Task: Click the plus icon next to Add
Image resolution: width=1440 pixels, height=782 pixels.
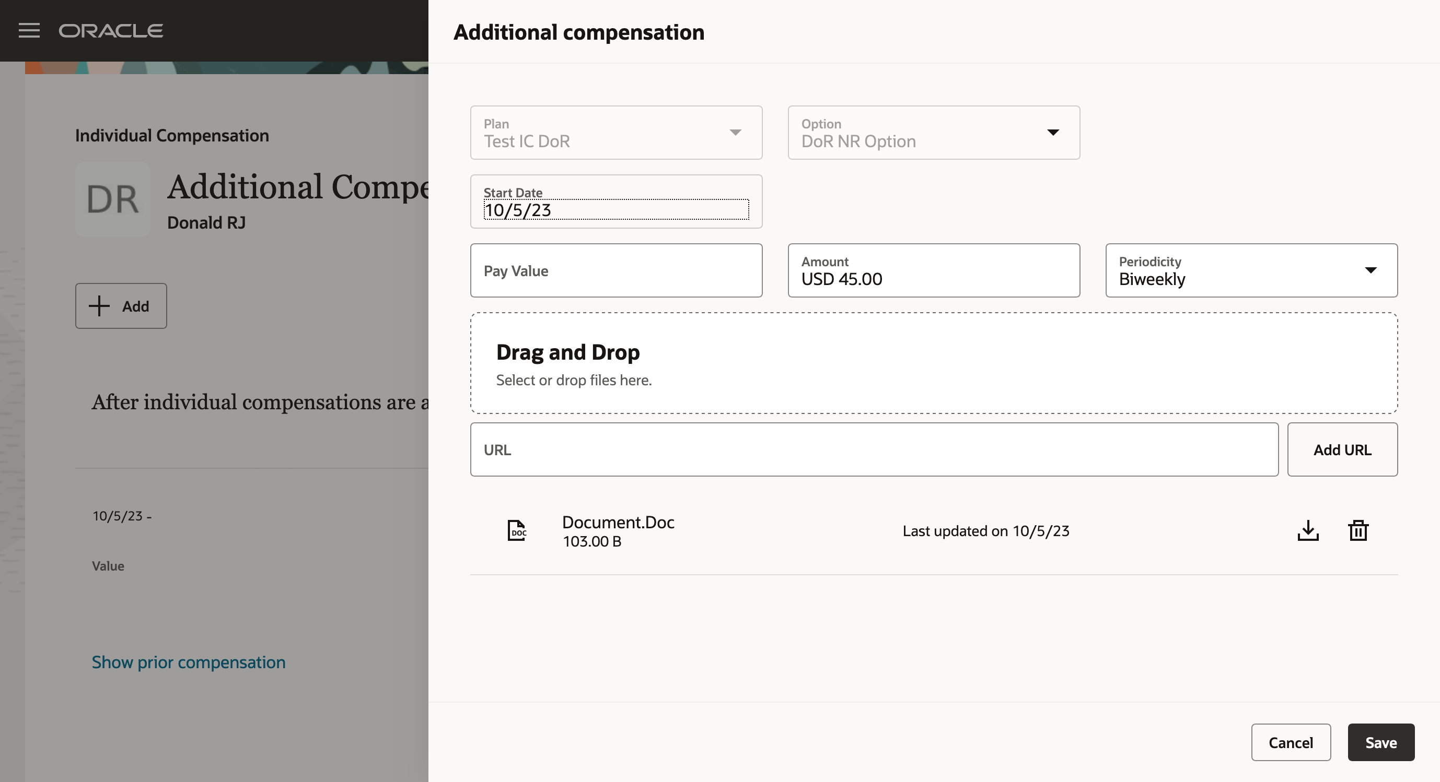Action: [x=98, y=305]
